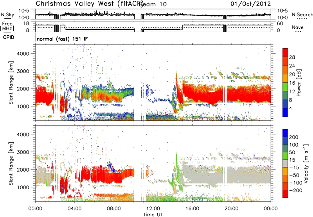
Task: Click the red bottom segment of velocity colorbar
Action: (x=285, y=194)
